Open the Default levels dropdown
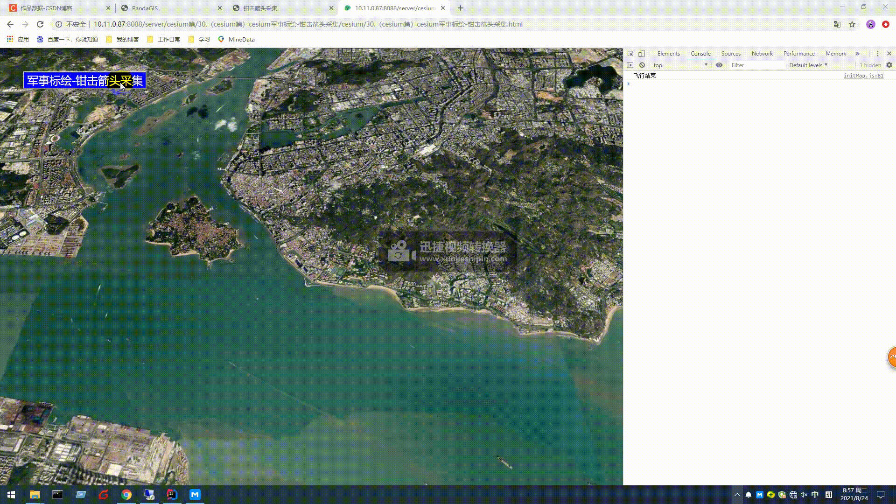 [x=808, y=65]
